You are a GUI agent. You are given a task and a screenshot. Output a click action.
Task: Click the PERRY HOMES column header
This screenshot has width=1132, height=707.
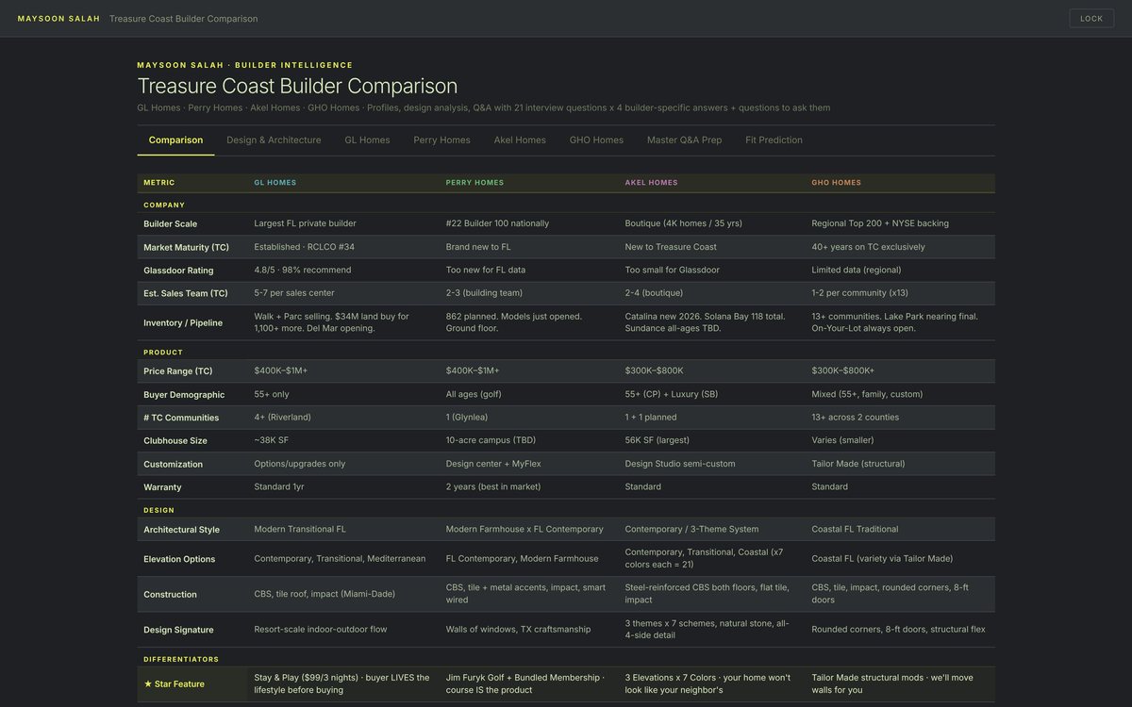click(474, 183)
